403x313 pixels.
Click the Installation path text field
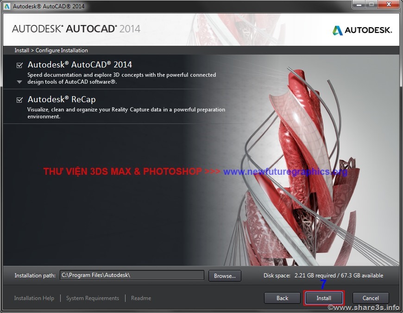pos(132,275)
